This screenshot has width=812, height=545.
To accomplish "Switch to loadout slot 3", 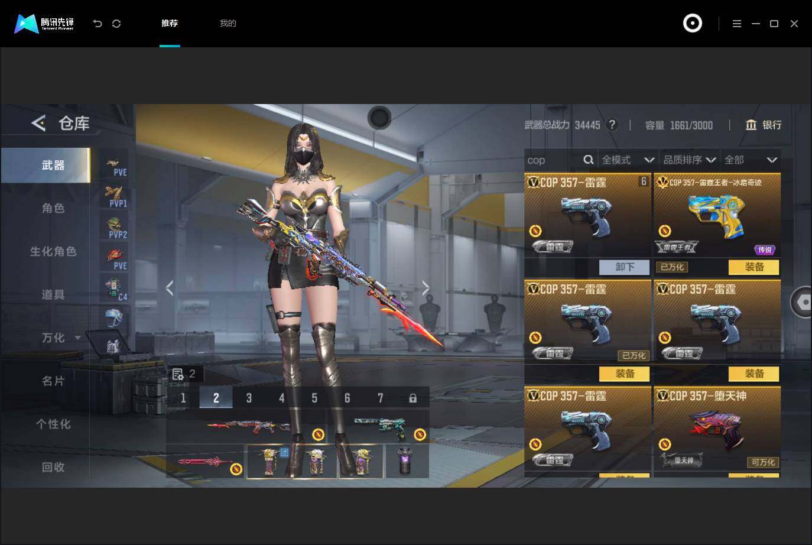I will click(x=249, y=398).
